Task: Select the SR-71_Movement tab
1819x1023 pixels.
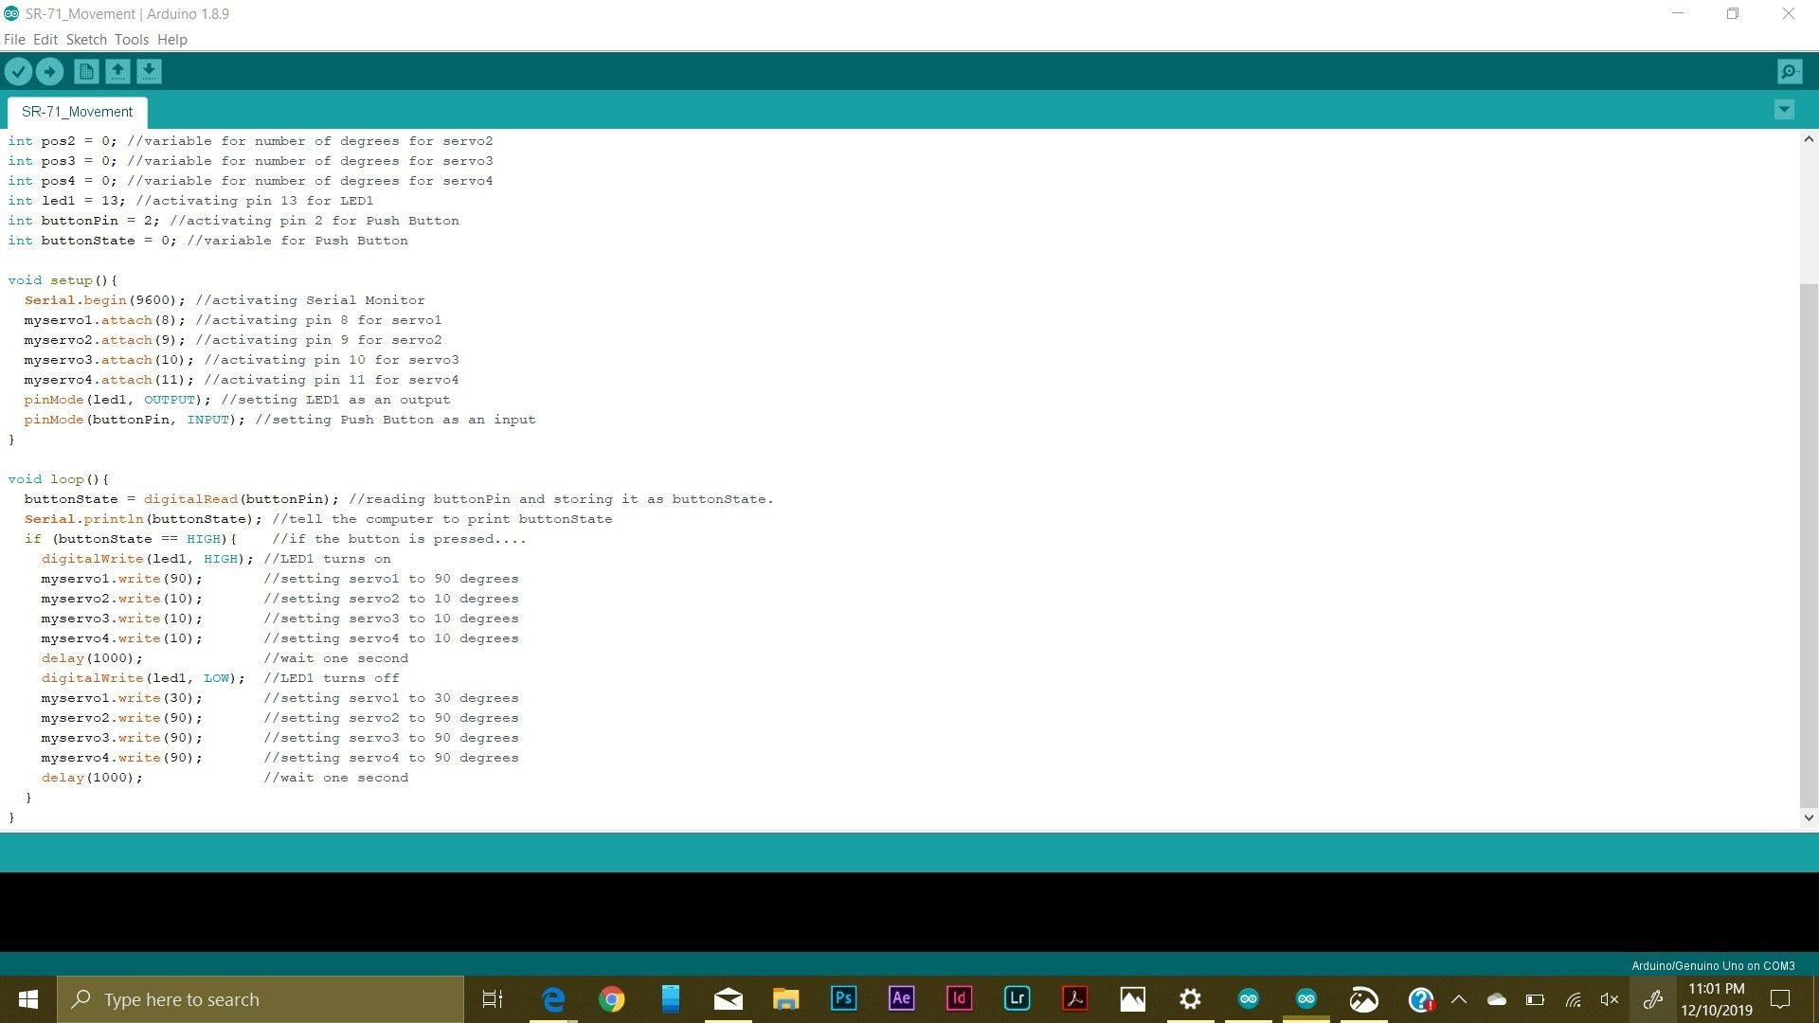Action: (x=77, y=112)
